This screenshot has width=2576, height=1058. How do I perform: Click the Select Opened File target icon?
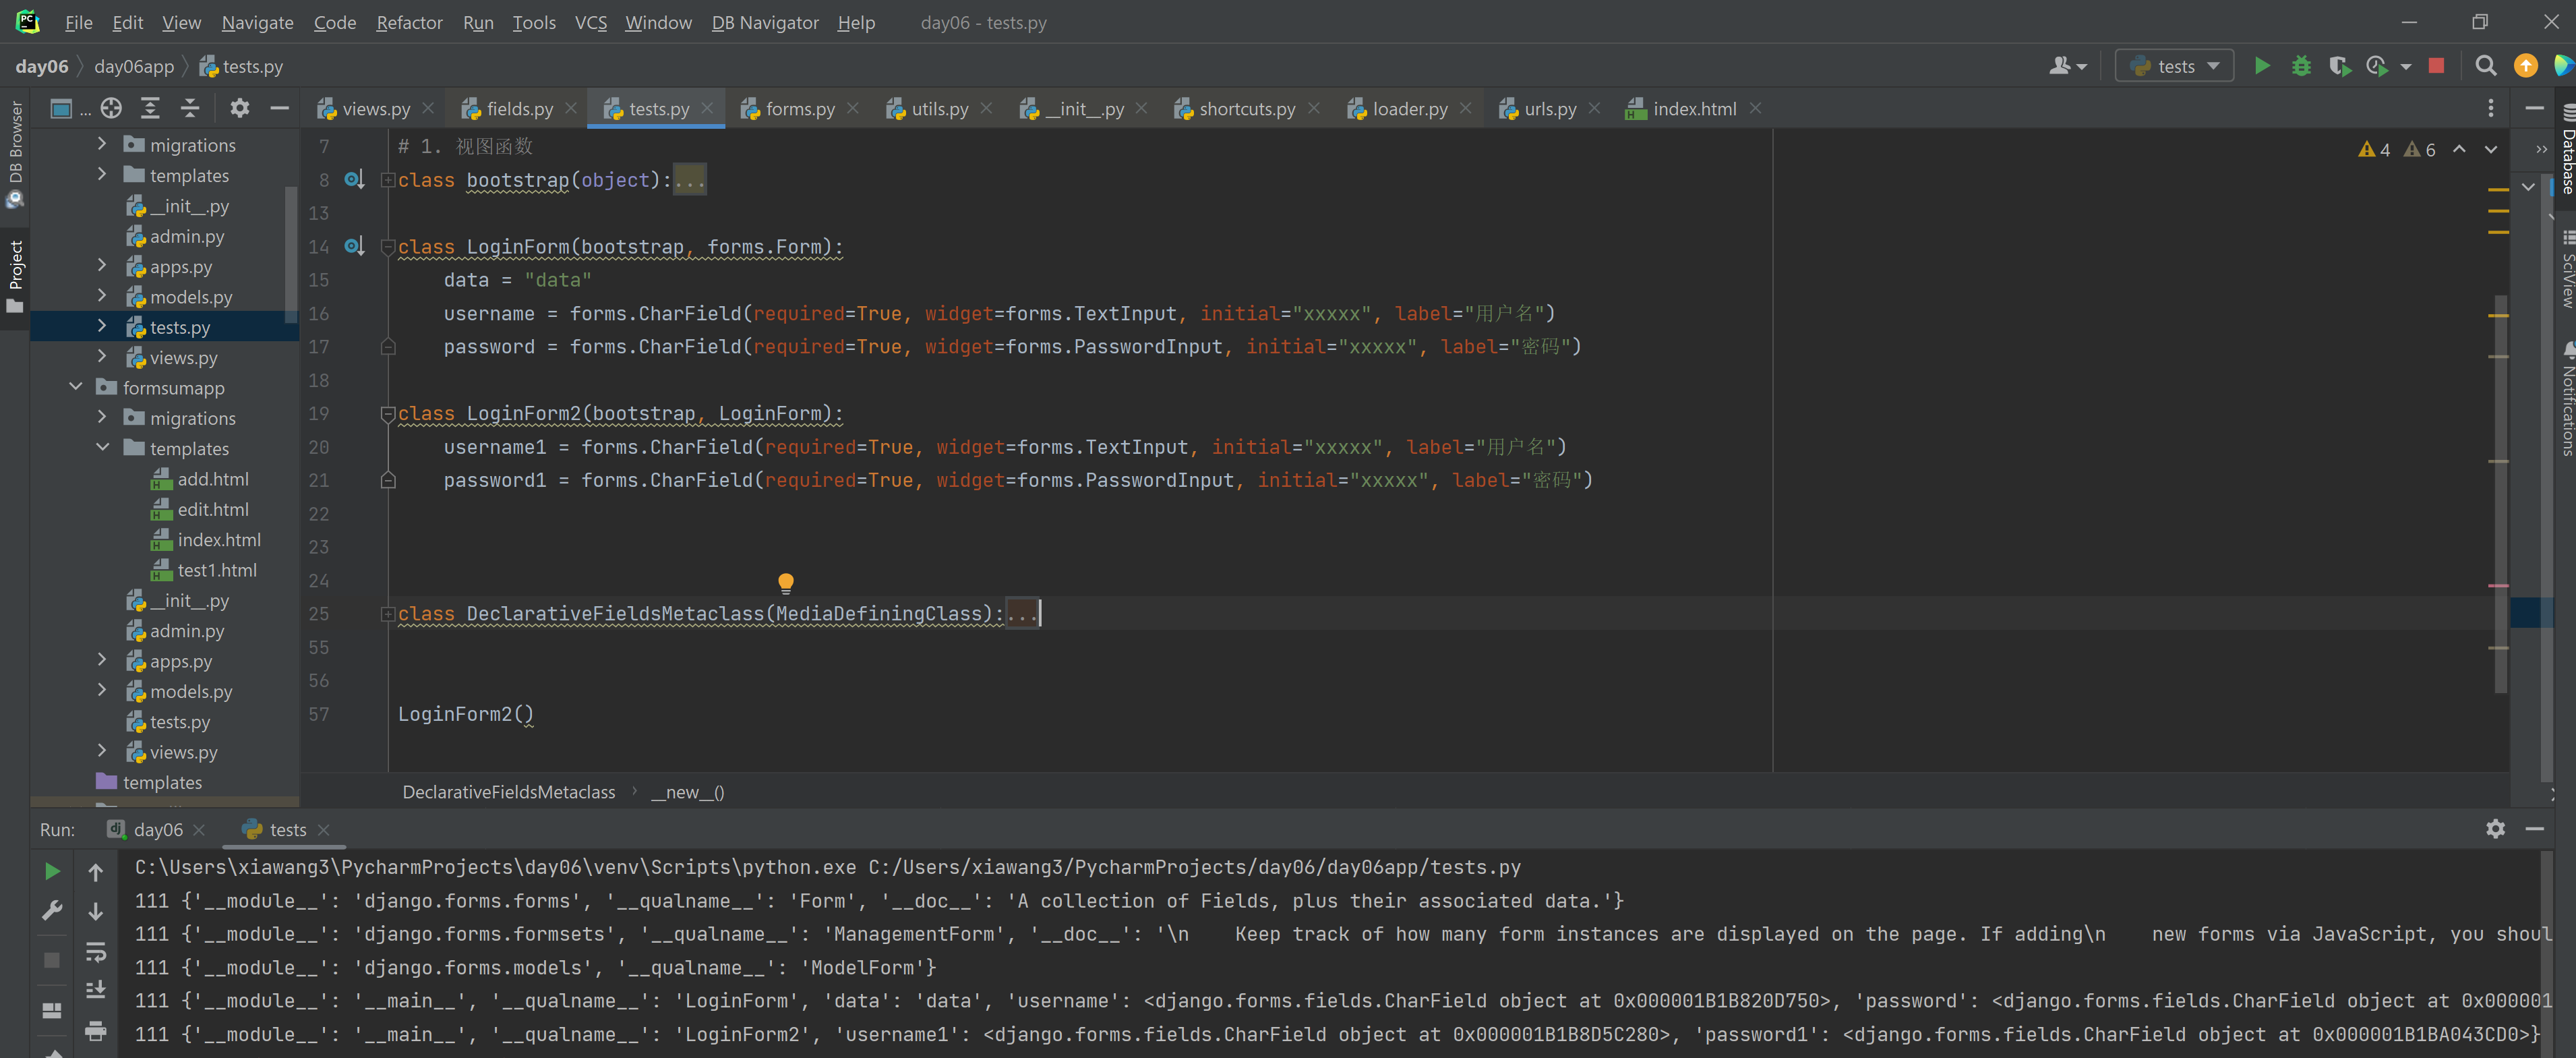pos(111,108)
